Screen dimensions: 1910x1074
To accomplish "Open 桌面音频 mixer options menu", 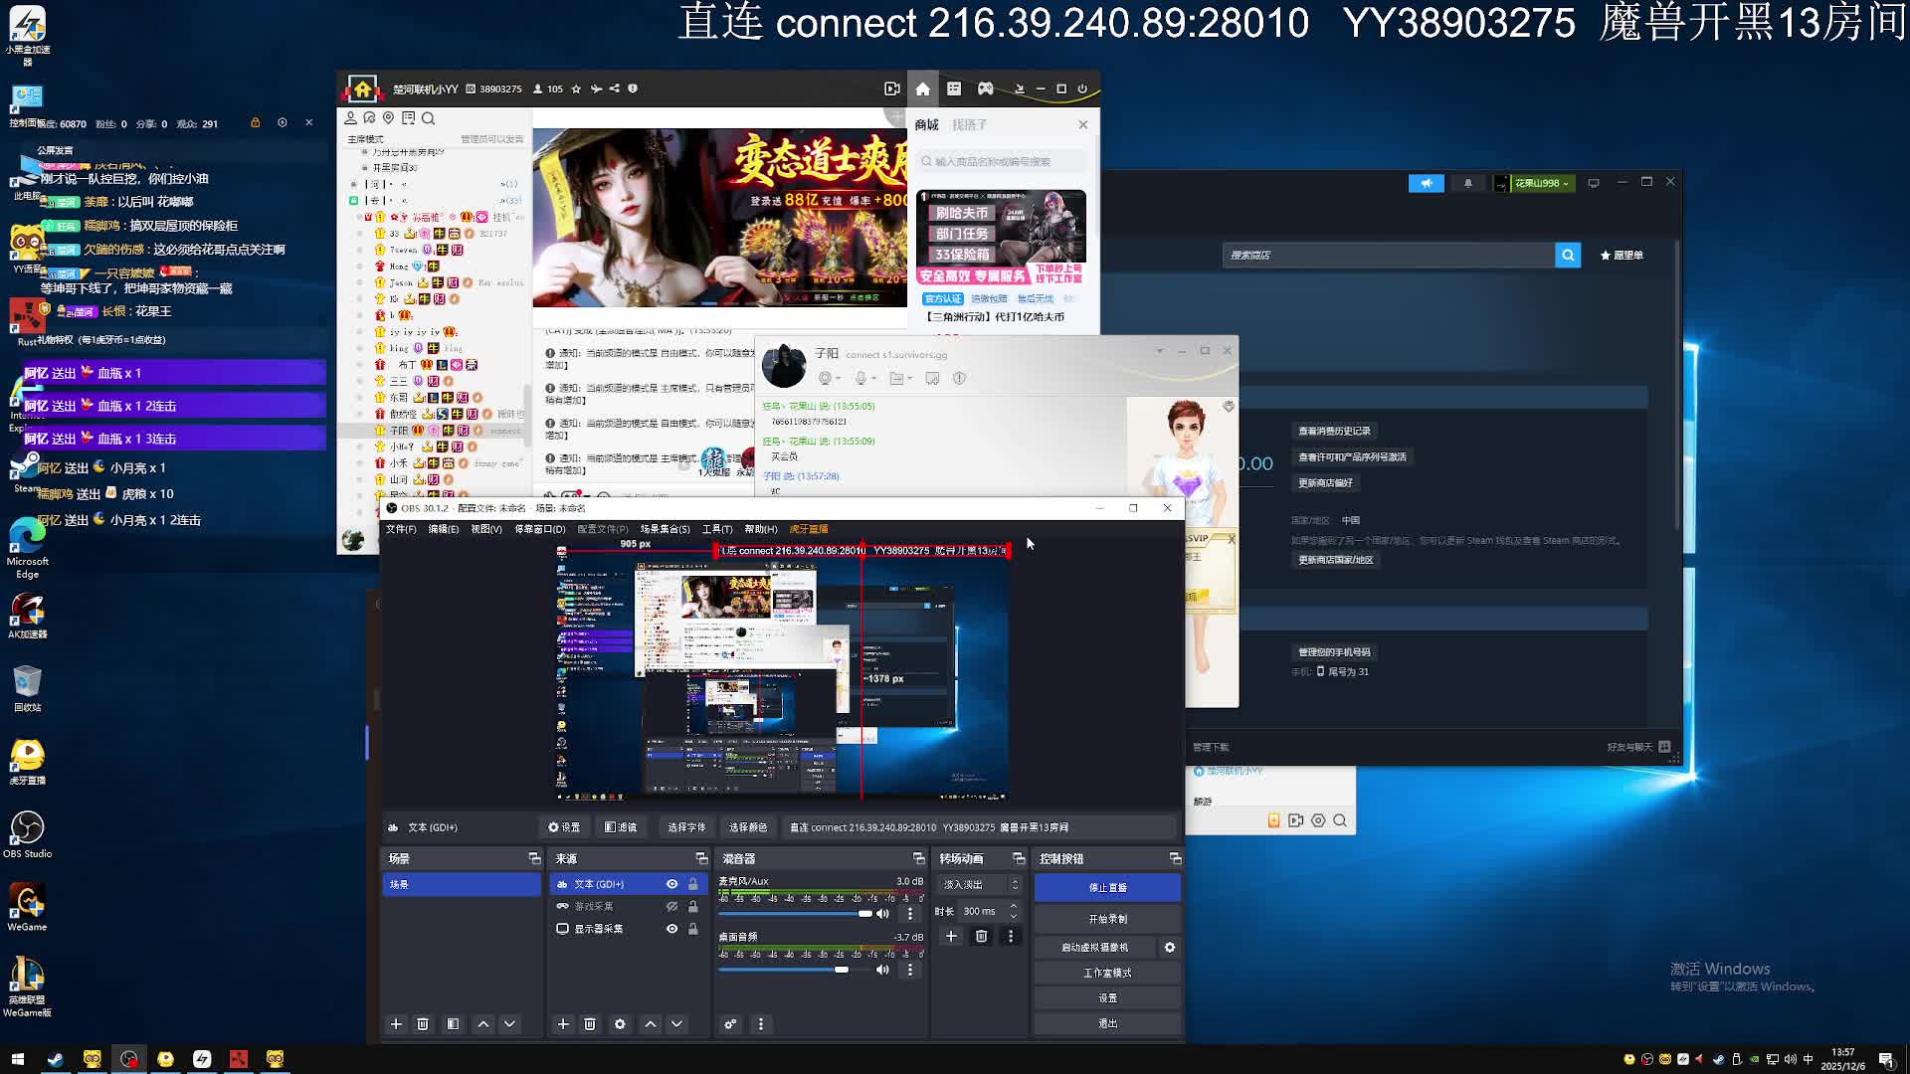I will pyautogui.click(x=909, y=970).
